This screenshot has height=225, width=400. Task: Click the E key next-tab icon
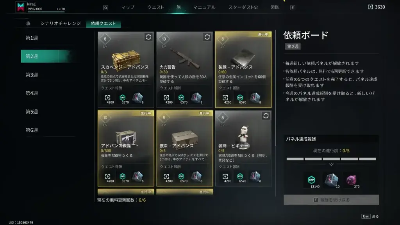pyautogui.click(x=293, y=8)
